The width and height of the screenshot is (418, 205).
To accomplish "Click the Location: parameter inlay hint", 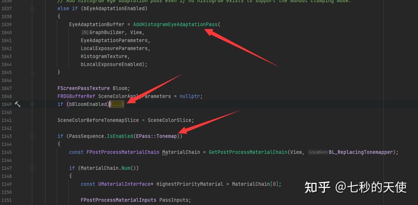I will click(x=318, y=152).
